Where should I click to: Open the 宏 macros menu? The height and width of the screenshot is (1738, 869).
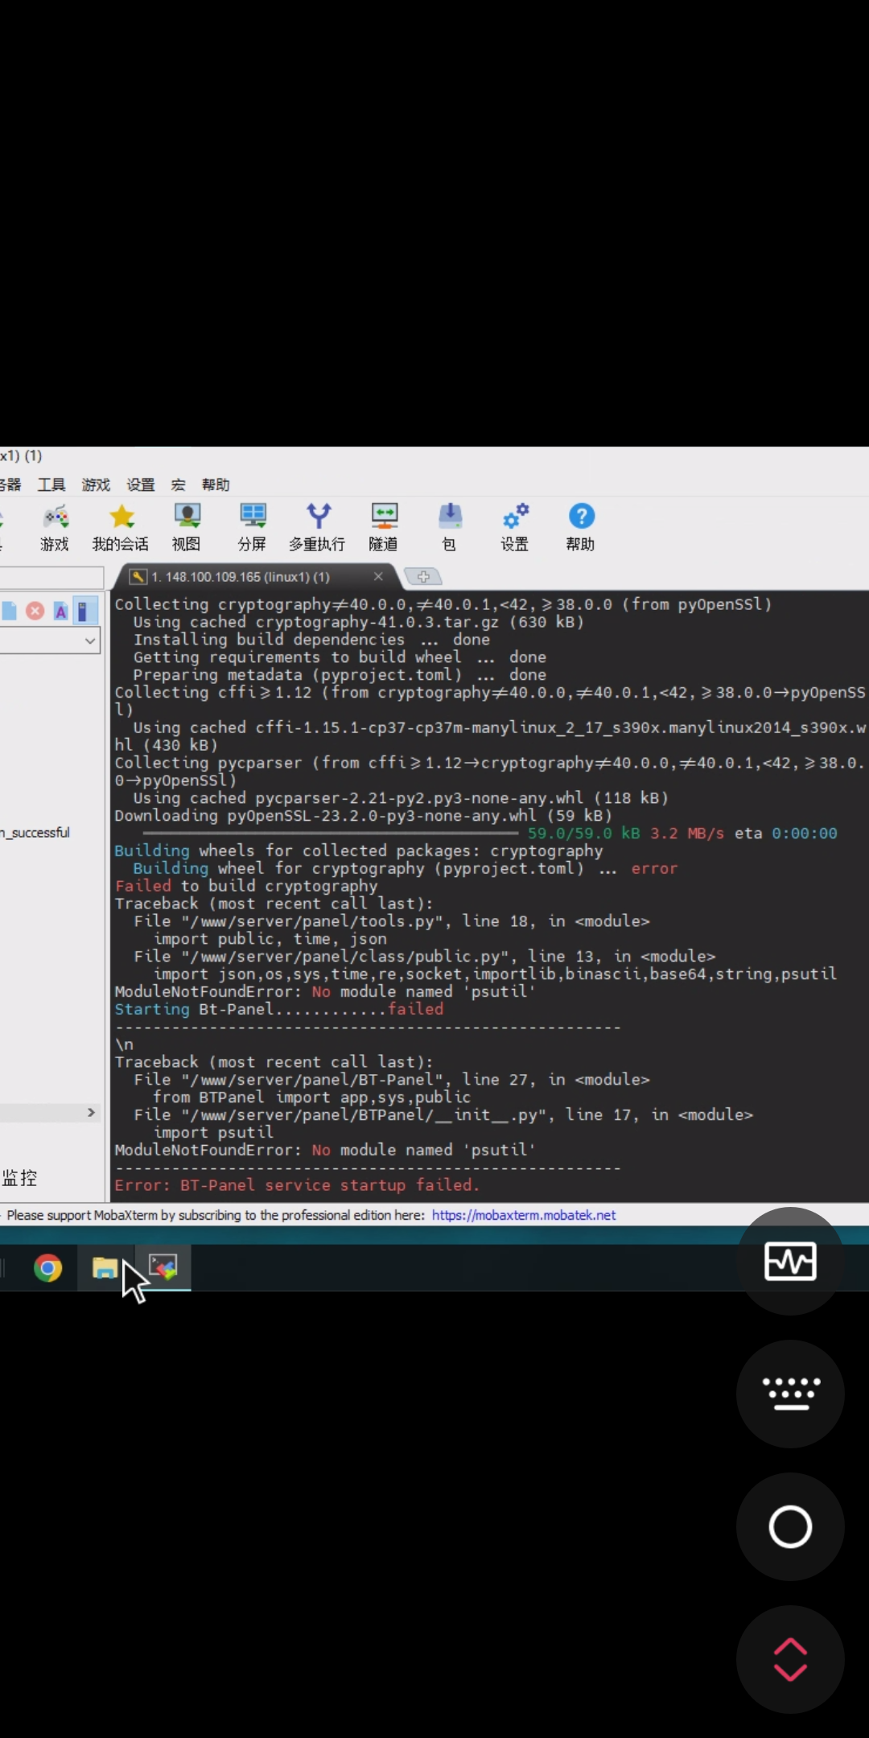[x=179, y=484]
